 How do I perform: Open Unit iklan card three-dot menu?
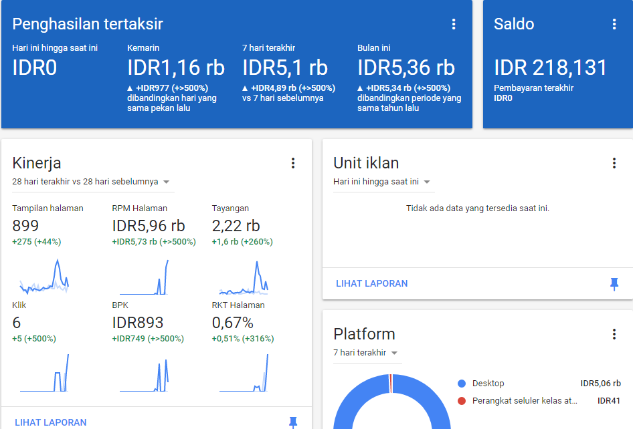[x=614, y=163]
